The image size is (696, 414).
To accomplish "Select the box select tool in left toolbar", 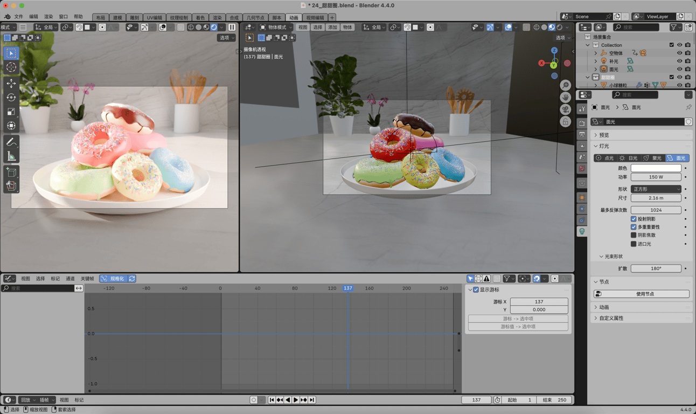I will 11,53.
